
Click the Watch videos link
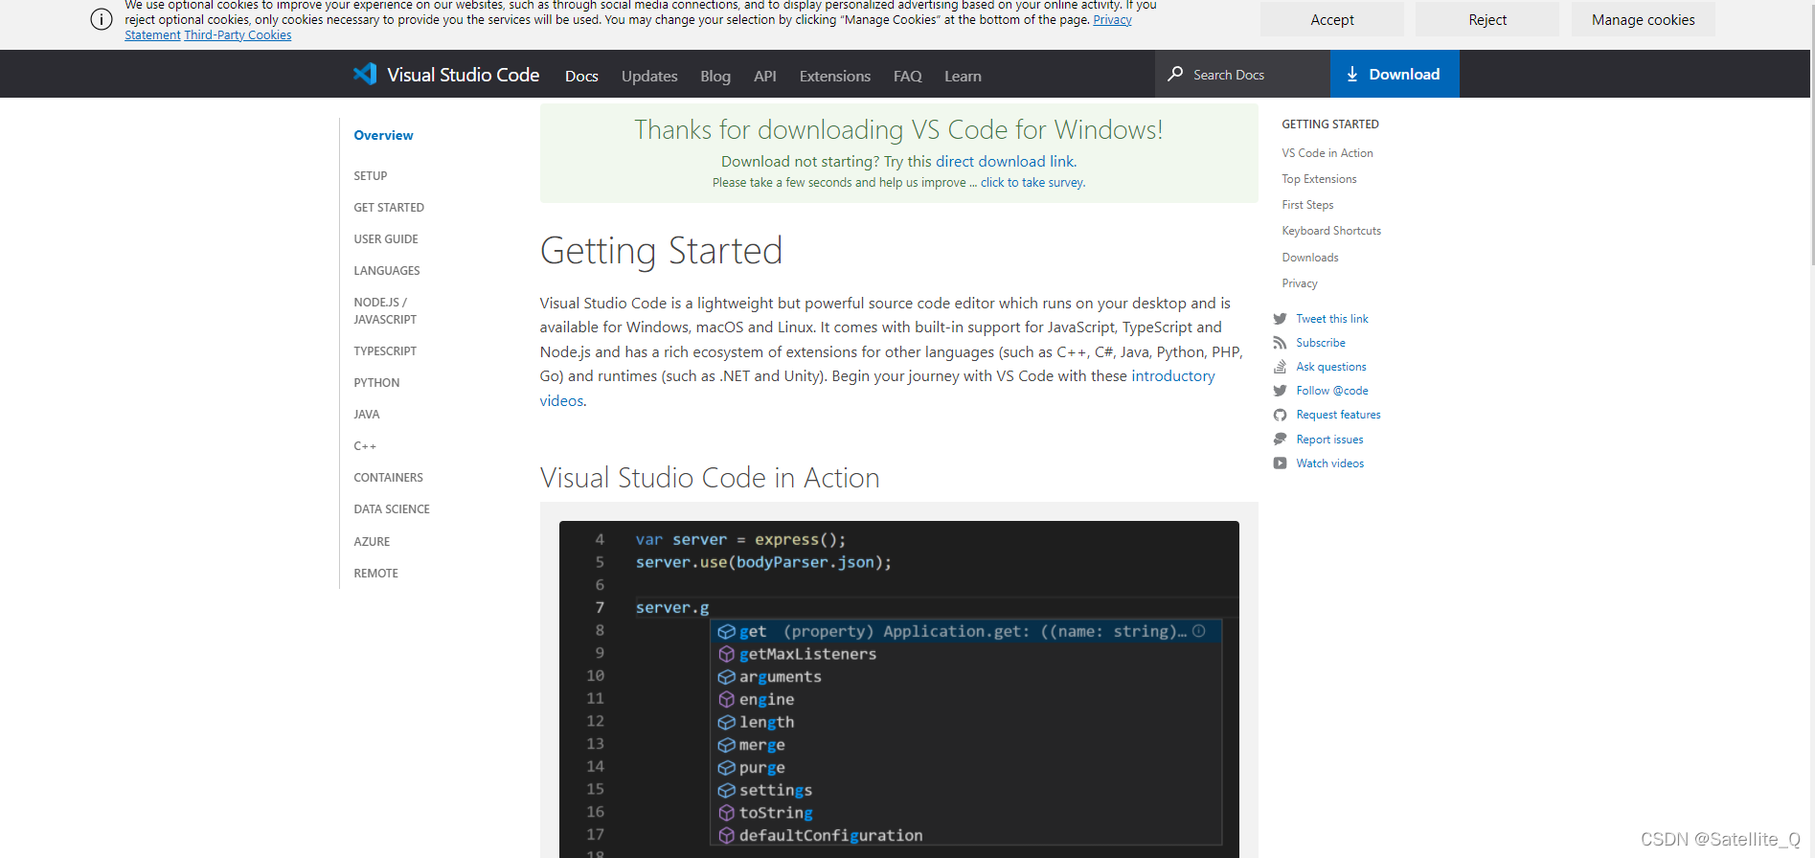1330,463
